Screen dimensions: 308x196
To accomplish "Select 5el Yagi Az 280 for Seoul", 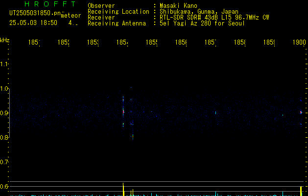I will pos(202,24).
